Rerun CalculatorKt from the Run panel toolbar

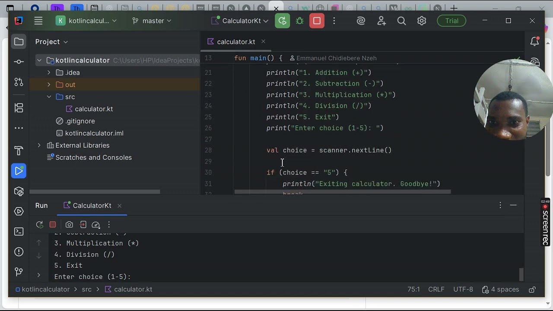(x=39, y=225)
